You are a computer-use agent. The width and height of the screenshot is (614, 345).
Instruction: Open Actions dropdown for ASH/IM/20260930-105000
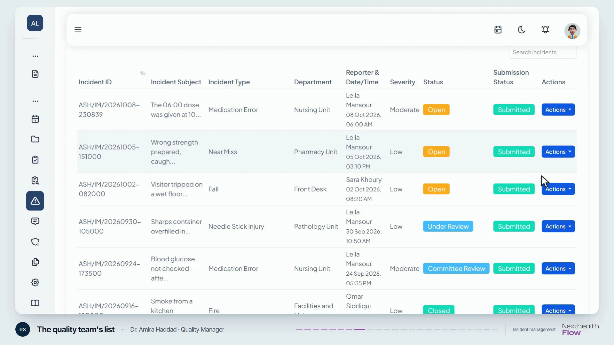tap(558, 226)
